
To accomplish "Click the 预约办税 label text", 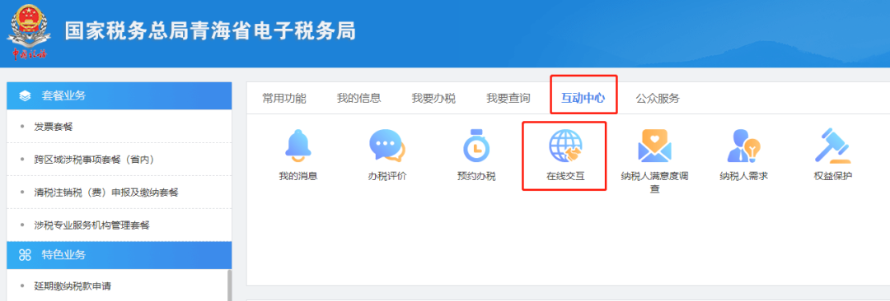I will [x=476, y=176].
